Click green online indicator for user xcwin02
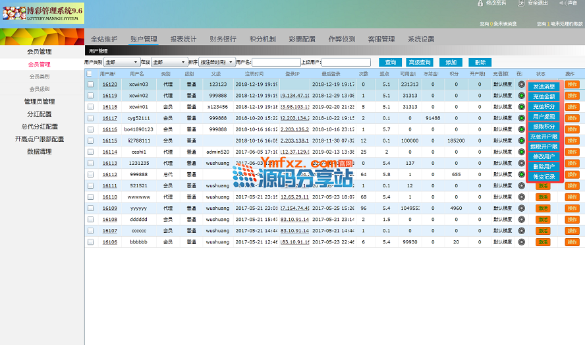This screenshot has height=345, width=585. coord(522,96)
